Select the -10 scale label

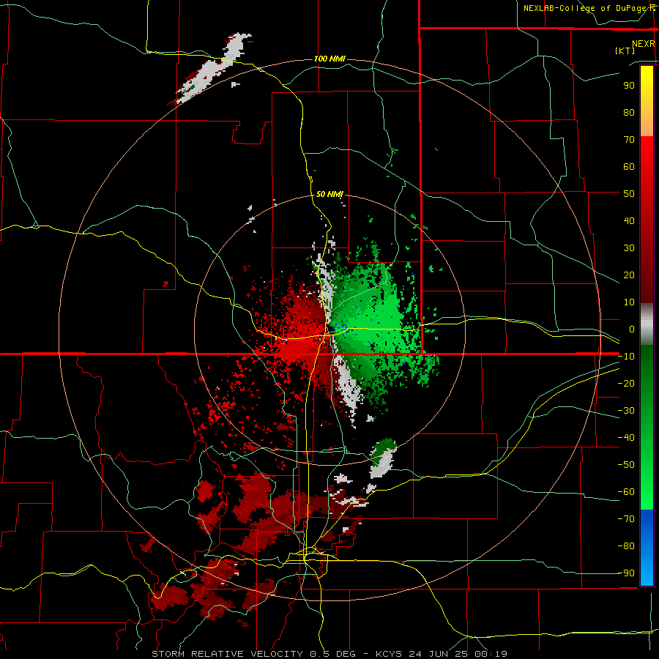tap(626, 357)
